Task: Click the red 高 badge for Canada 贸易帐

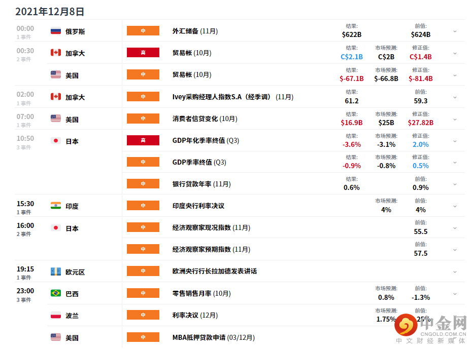Action: tap(143, 53)
